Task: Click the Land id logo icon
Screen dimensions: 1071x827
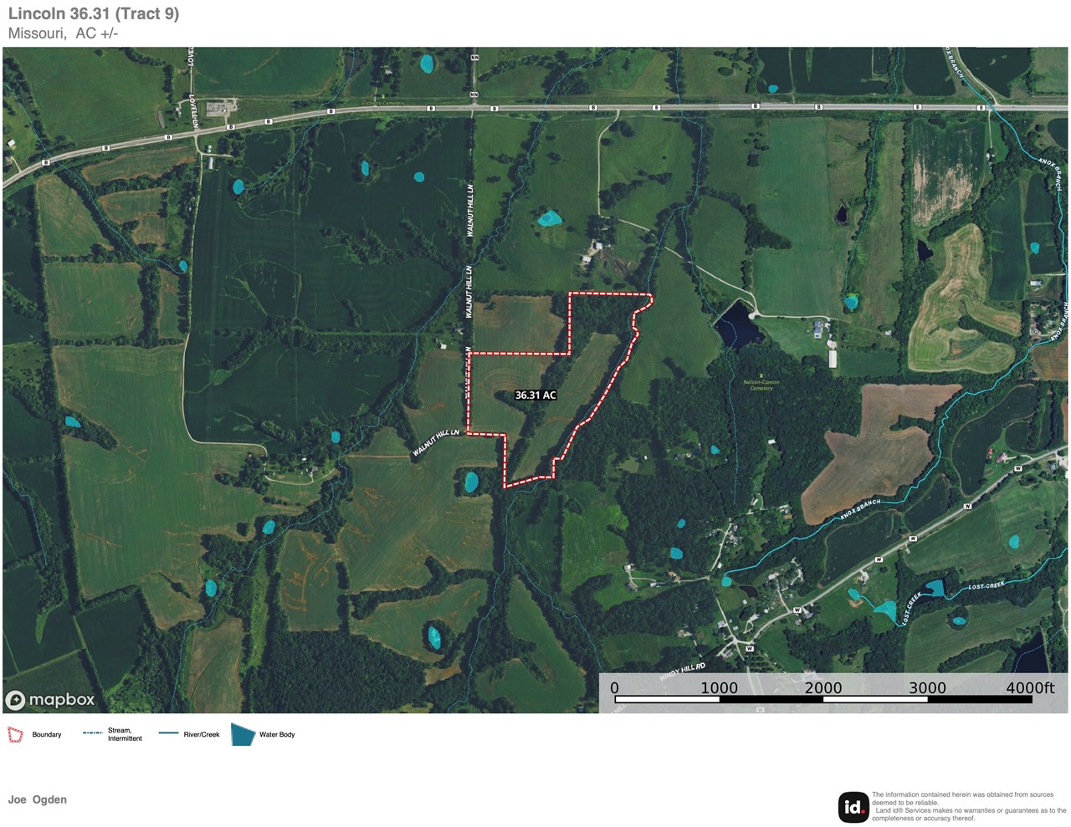Action: coord(853,807)
